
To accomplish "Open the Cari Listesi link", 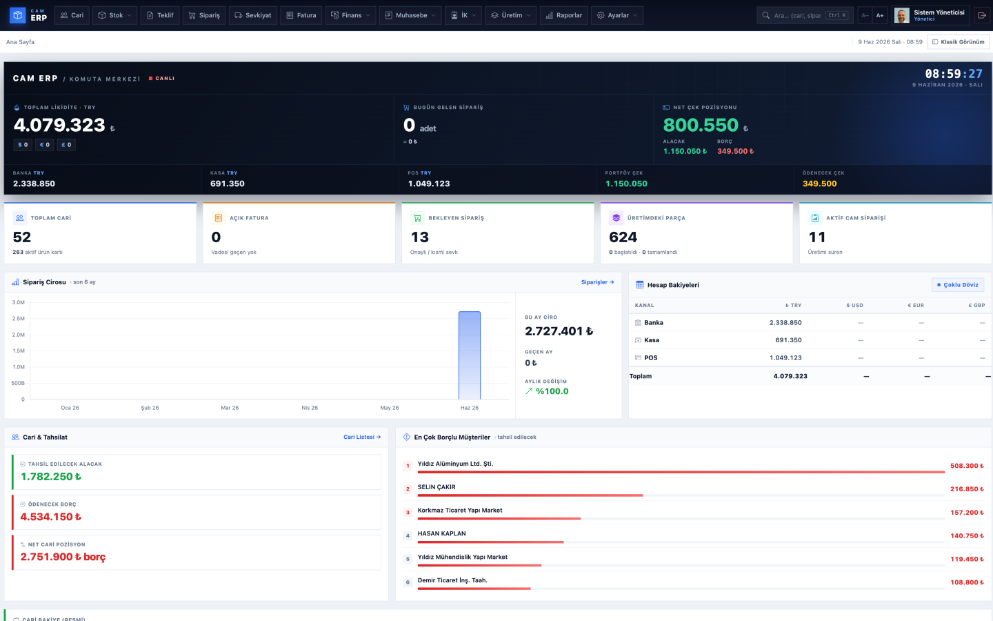I will (362, 437).
